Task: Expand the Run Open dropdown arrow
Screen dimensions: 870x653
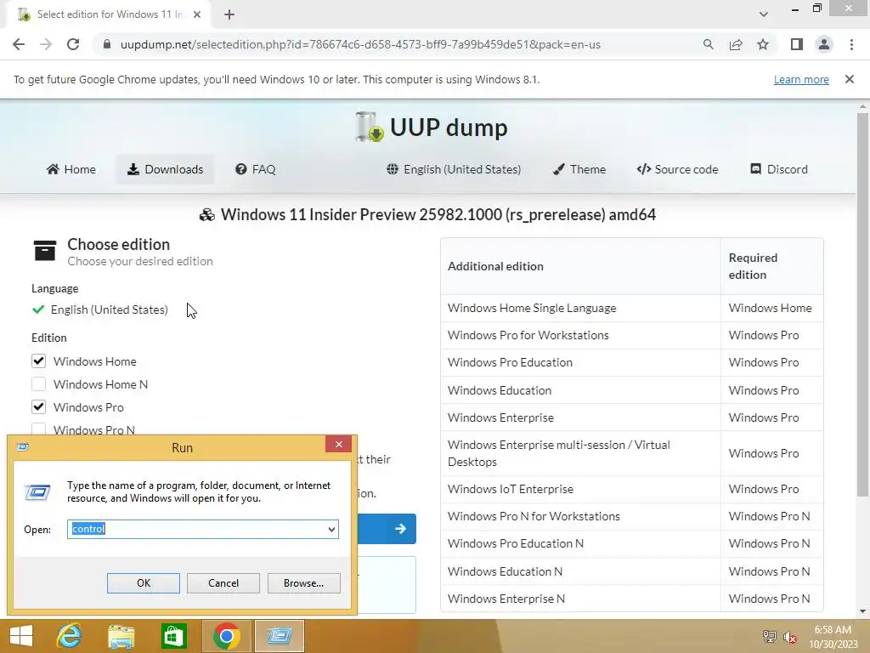Action: click(331, 529)
